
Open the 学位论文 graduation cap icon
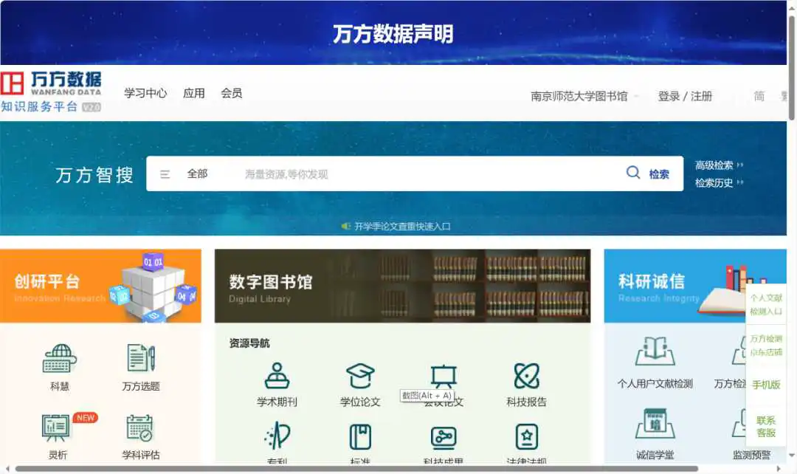(x=360, y=376)
